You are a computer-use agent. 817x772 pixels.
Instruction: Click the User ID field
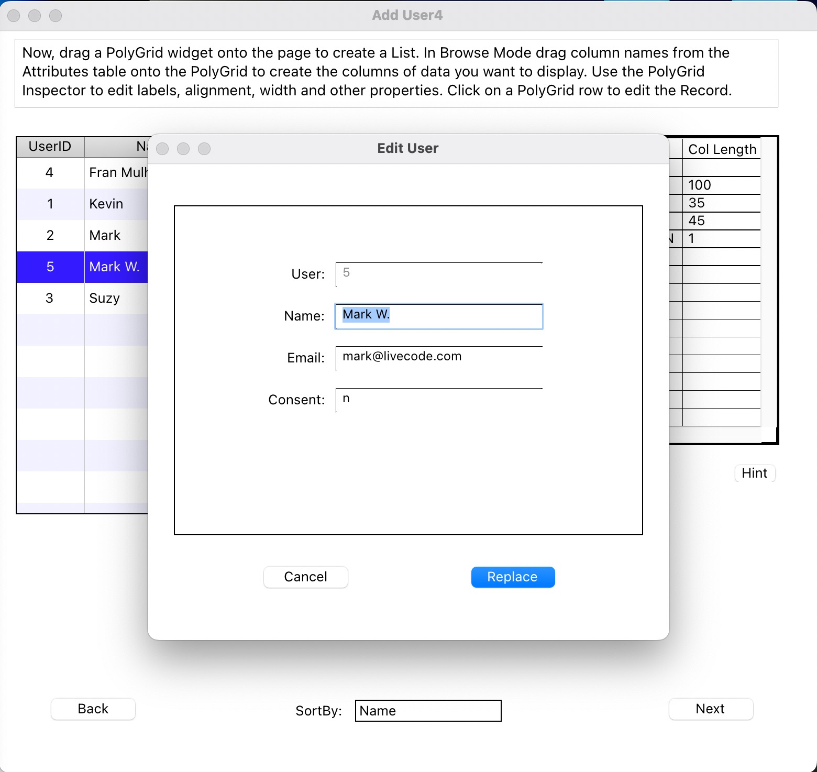(x=439, y=274)
